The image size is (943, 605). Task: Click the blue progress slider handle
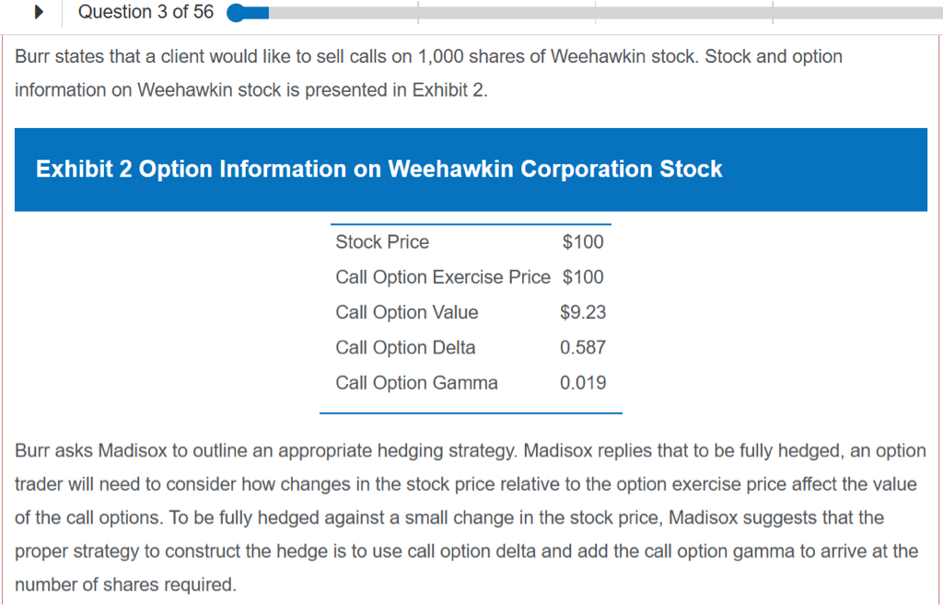click(237, 13)
